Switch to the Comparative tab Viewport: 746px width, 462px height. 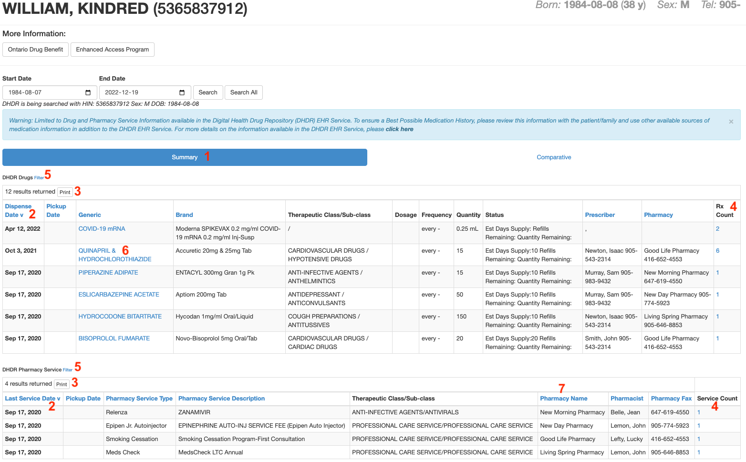553,157
